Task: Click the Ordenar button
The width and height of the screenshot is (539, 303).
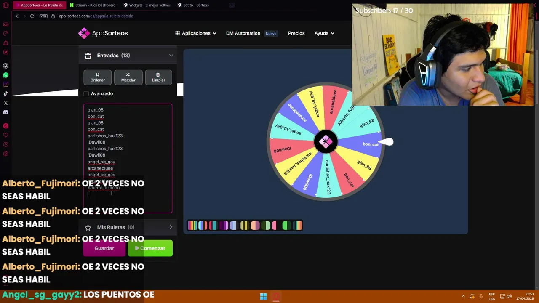Action: pyautogui.click(x=97, y=77)
